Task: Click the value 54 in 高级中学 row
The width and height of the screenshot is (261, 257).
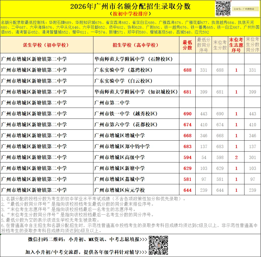Action: 204,157
